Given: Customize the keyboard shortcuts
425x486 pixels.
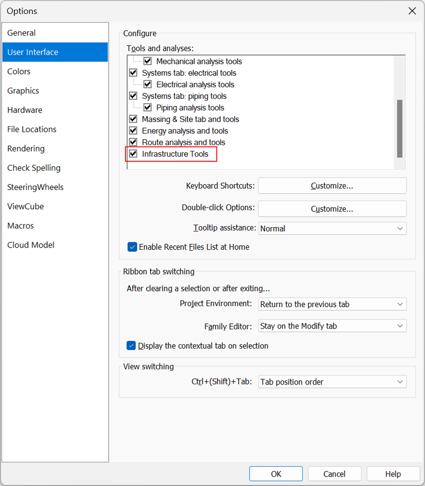Looking at the screenshot, I should click(332, 186).
